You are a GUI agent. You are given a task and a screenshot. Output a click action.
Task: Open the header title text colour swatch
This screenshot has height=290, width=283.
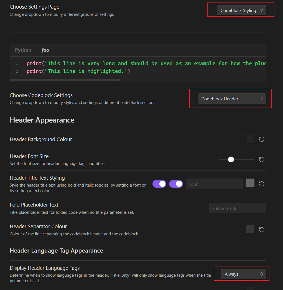(250, 183)
